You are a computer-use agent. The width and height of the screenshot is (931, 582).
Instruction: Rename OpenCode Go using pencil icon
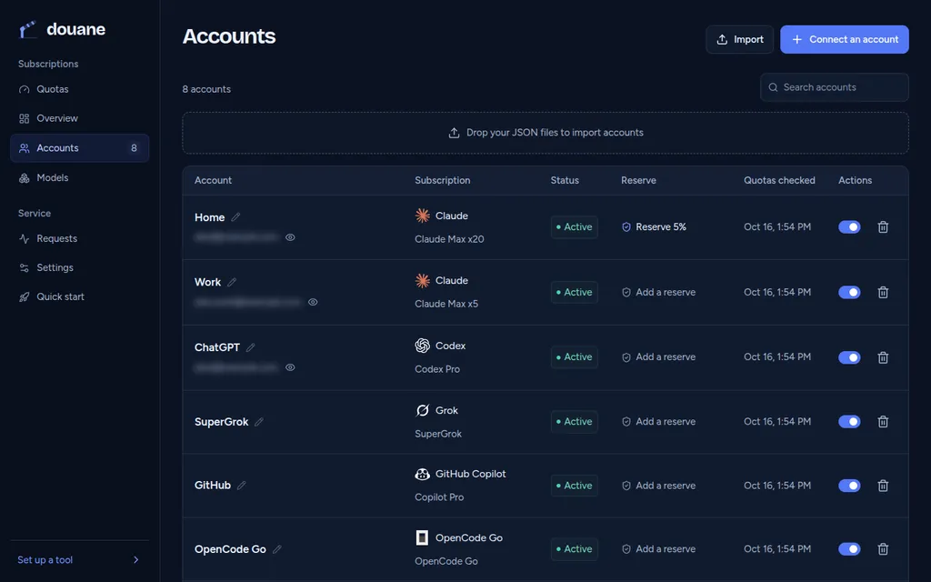(276, 549)
